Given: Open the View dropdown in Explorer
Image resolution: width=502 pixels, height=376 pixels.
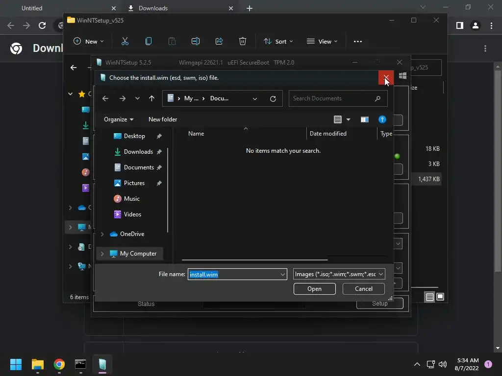Looking at the screenshot, I should (x=322, y=41).
